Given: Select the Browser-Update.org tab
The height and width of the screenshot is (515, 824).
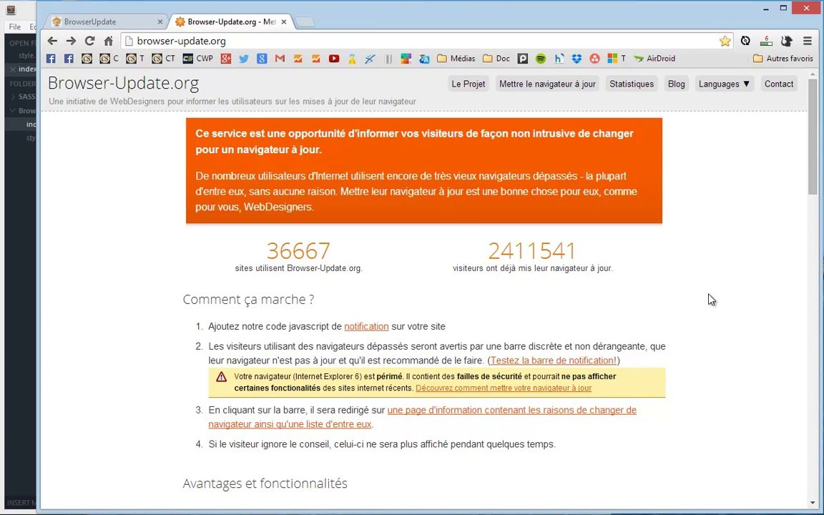Looking at the screenshot, I should tap(231, 21).
